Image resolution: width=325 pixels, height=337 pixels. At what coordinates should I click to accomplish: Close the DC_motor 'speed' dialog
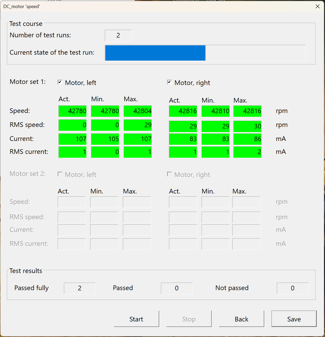317,6
